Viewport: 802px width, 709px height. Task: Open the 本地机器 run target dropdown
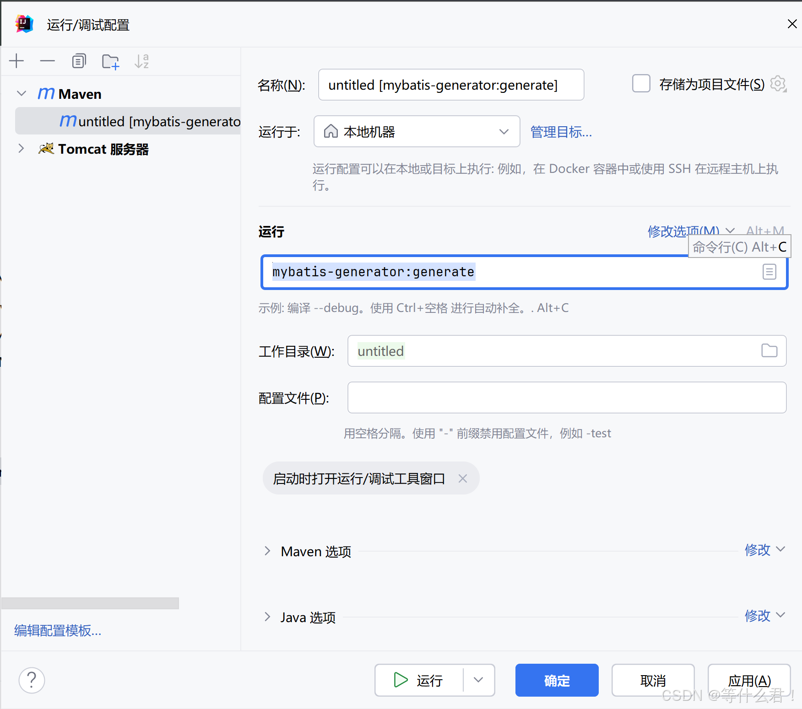coord(504,132)
